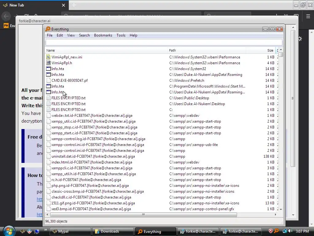Click FILES ENCRYPTED.txt icon in Public\Desktop row

tap(48, 98)
